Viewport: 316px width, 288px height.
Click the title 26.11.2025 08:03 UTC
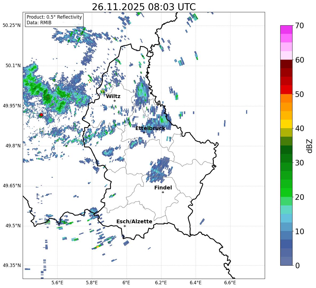point(144,7)
